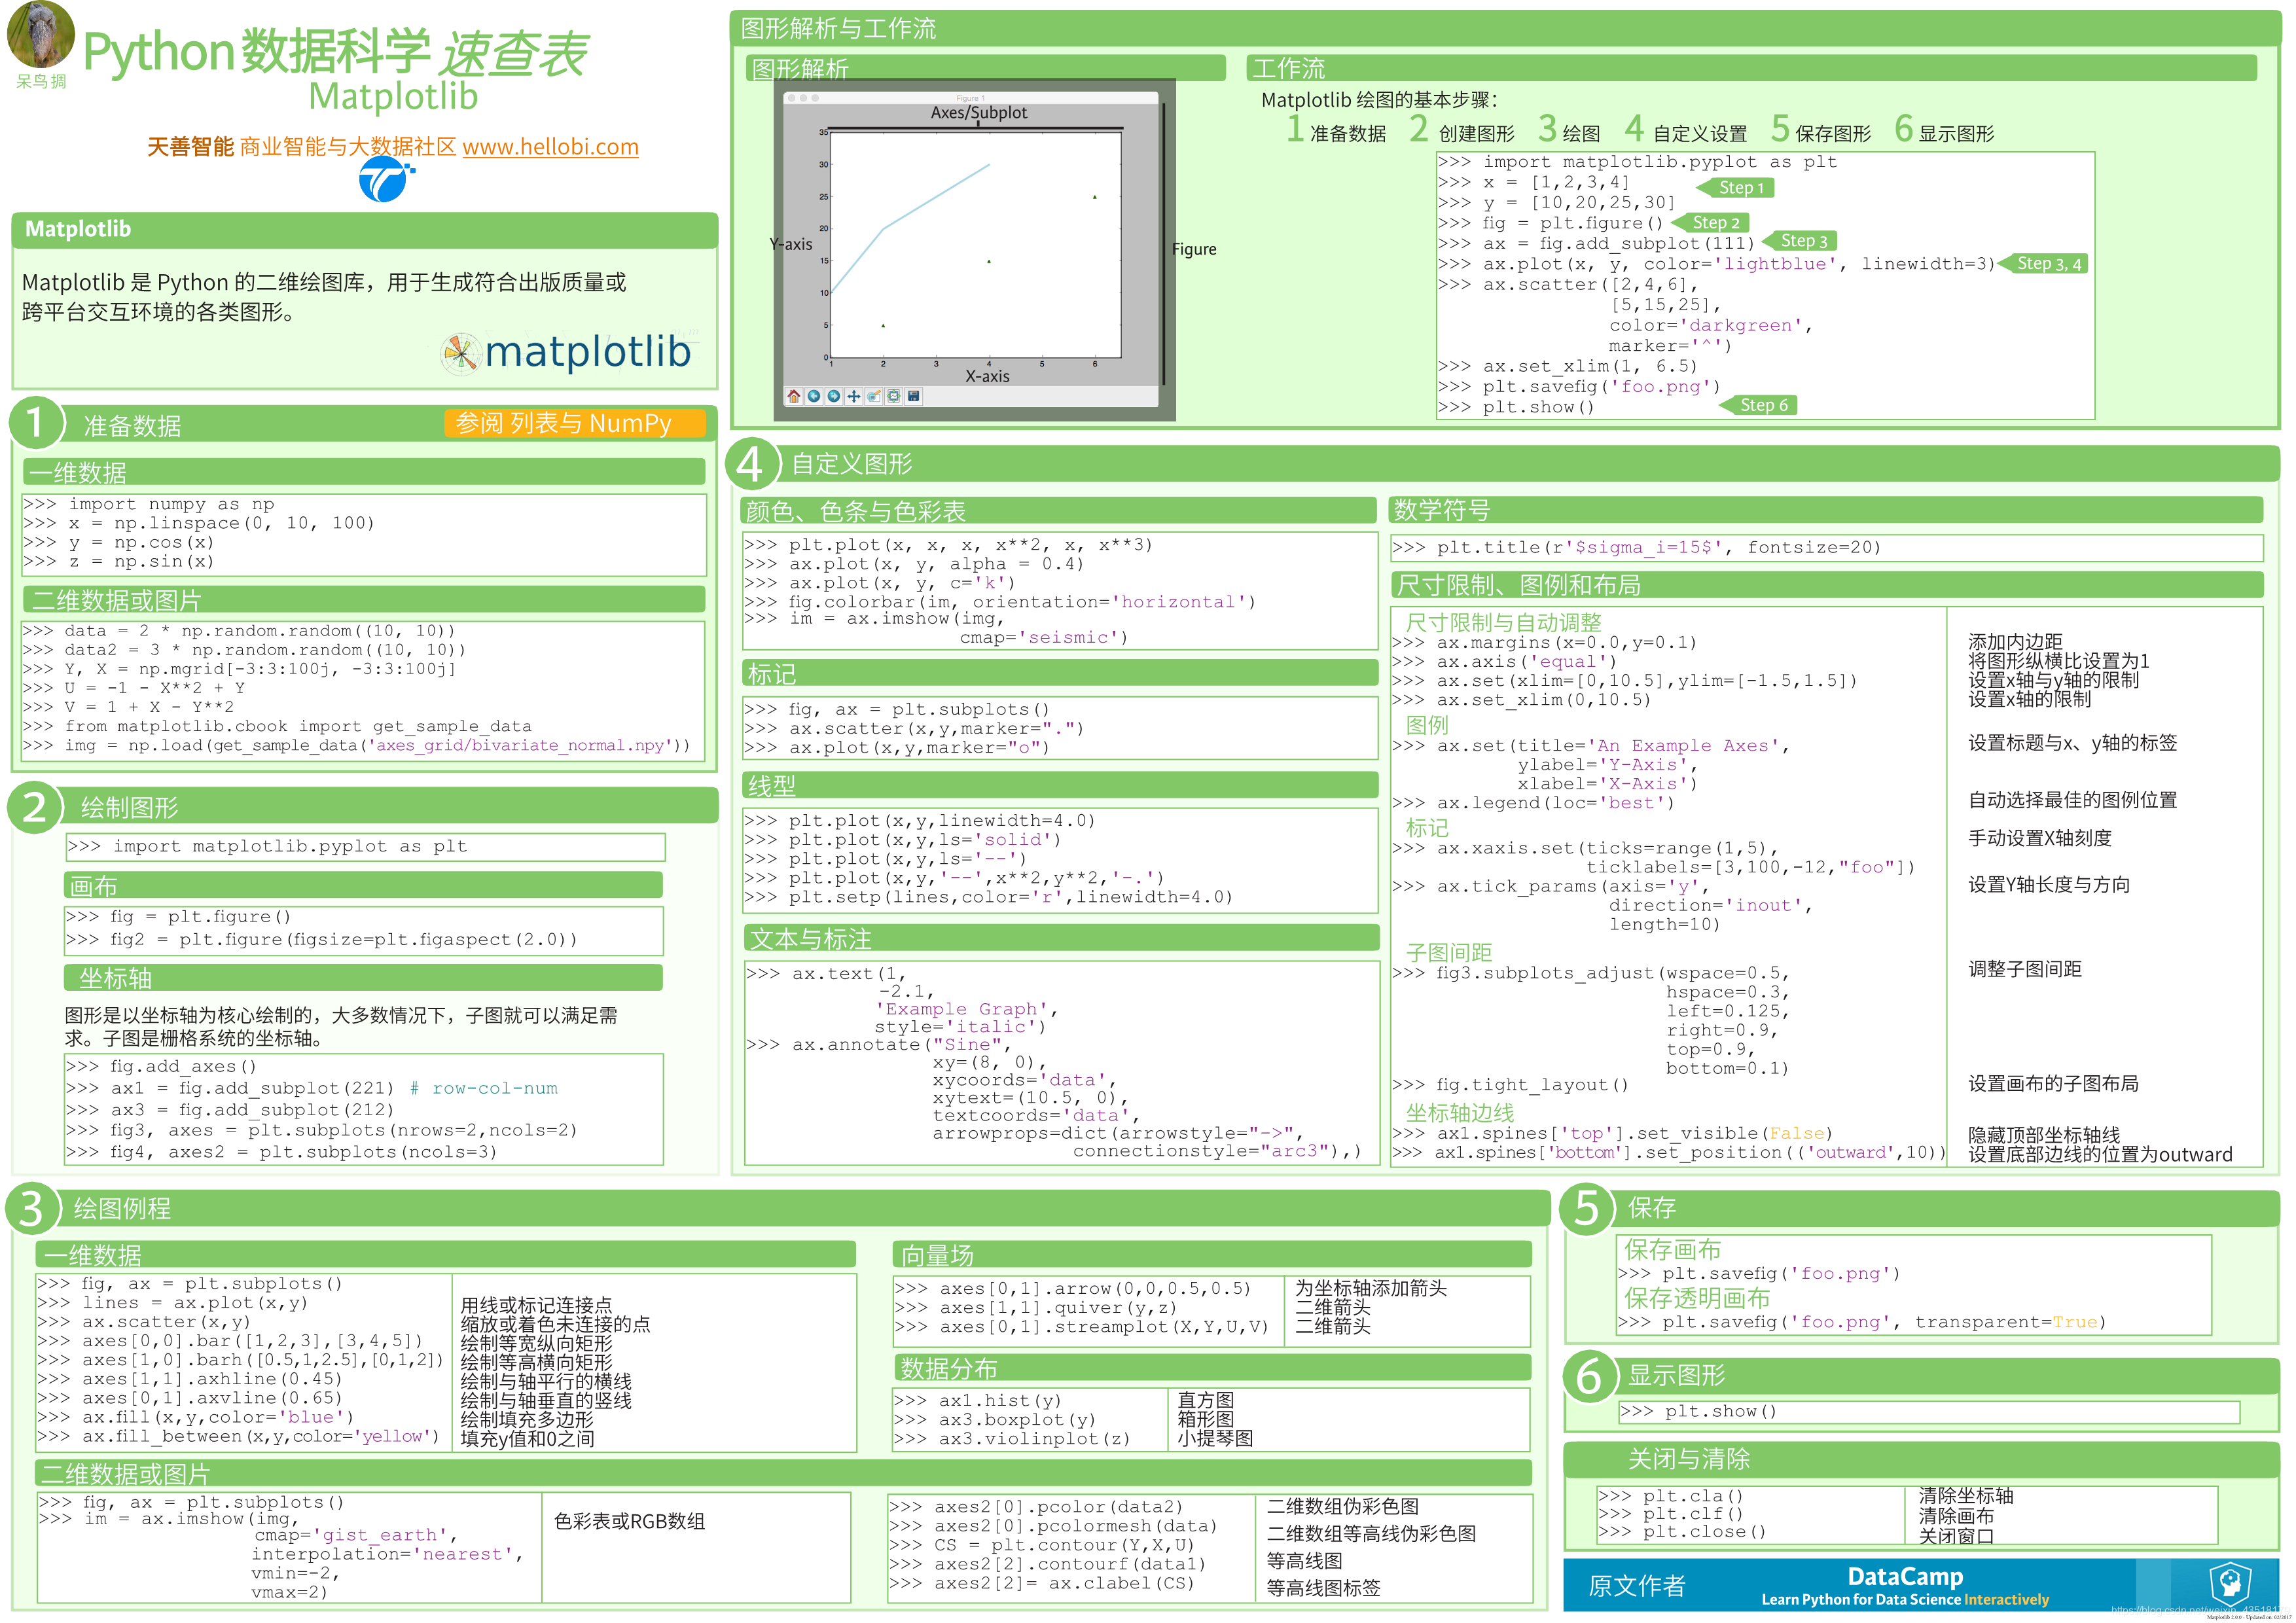
Task: Click the 颜色、色条与色彩表 header
Action: tap(1059, 511)
